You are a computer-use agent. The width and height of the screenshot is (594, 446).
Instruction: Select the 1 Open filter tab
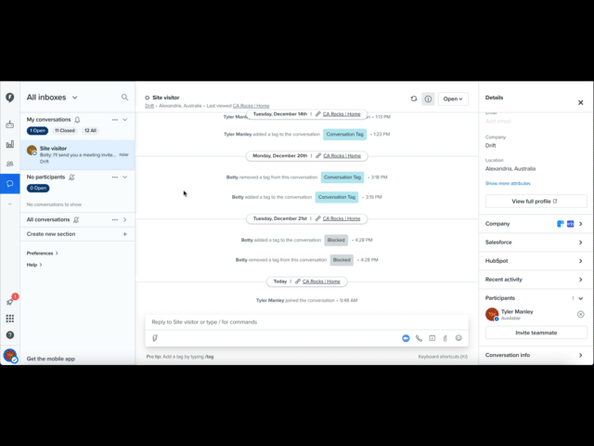click(x=37, y=130)
